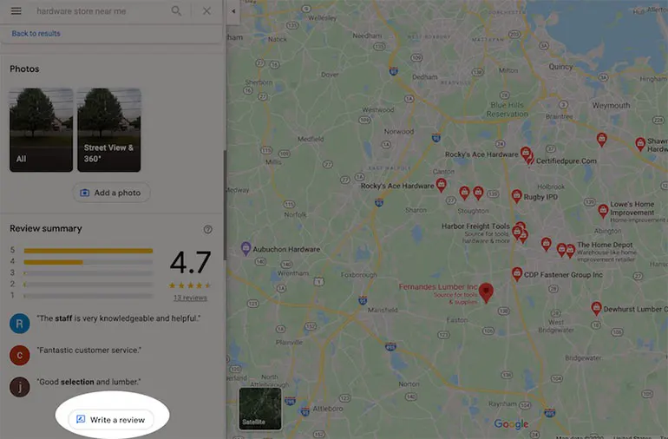668x439 pixels.
Task: Click The Home Depot map pin
Action: [x=570, y=250]
